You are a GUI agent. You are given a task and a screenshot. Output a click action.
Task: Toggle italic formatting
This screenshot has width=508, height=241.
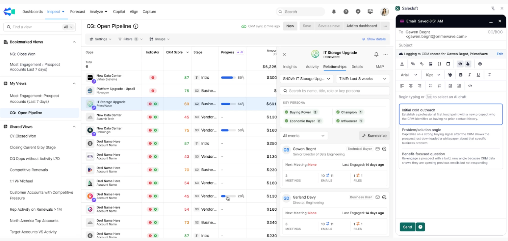tap(470, 75)
